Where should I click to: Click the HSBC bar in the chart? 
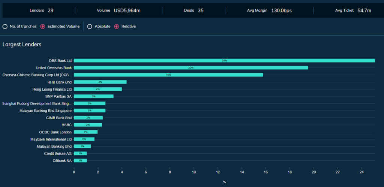pos(88,125)
